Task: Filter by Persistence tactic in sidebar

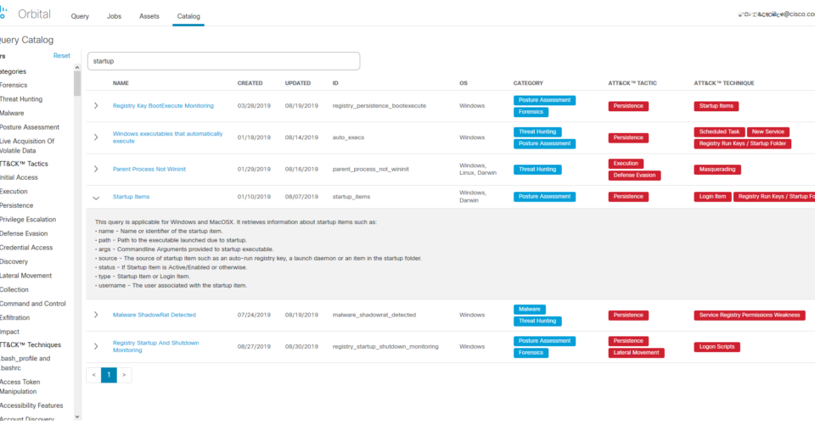Action: click(17, 206)
